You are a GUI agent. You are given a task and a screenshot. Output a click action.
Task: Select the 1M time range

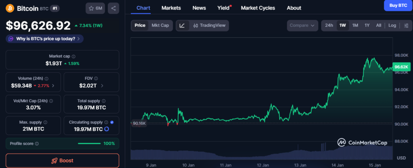coord(355,25)
